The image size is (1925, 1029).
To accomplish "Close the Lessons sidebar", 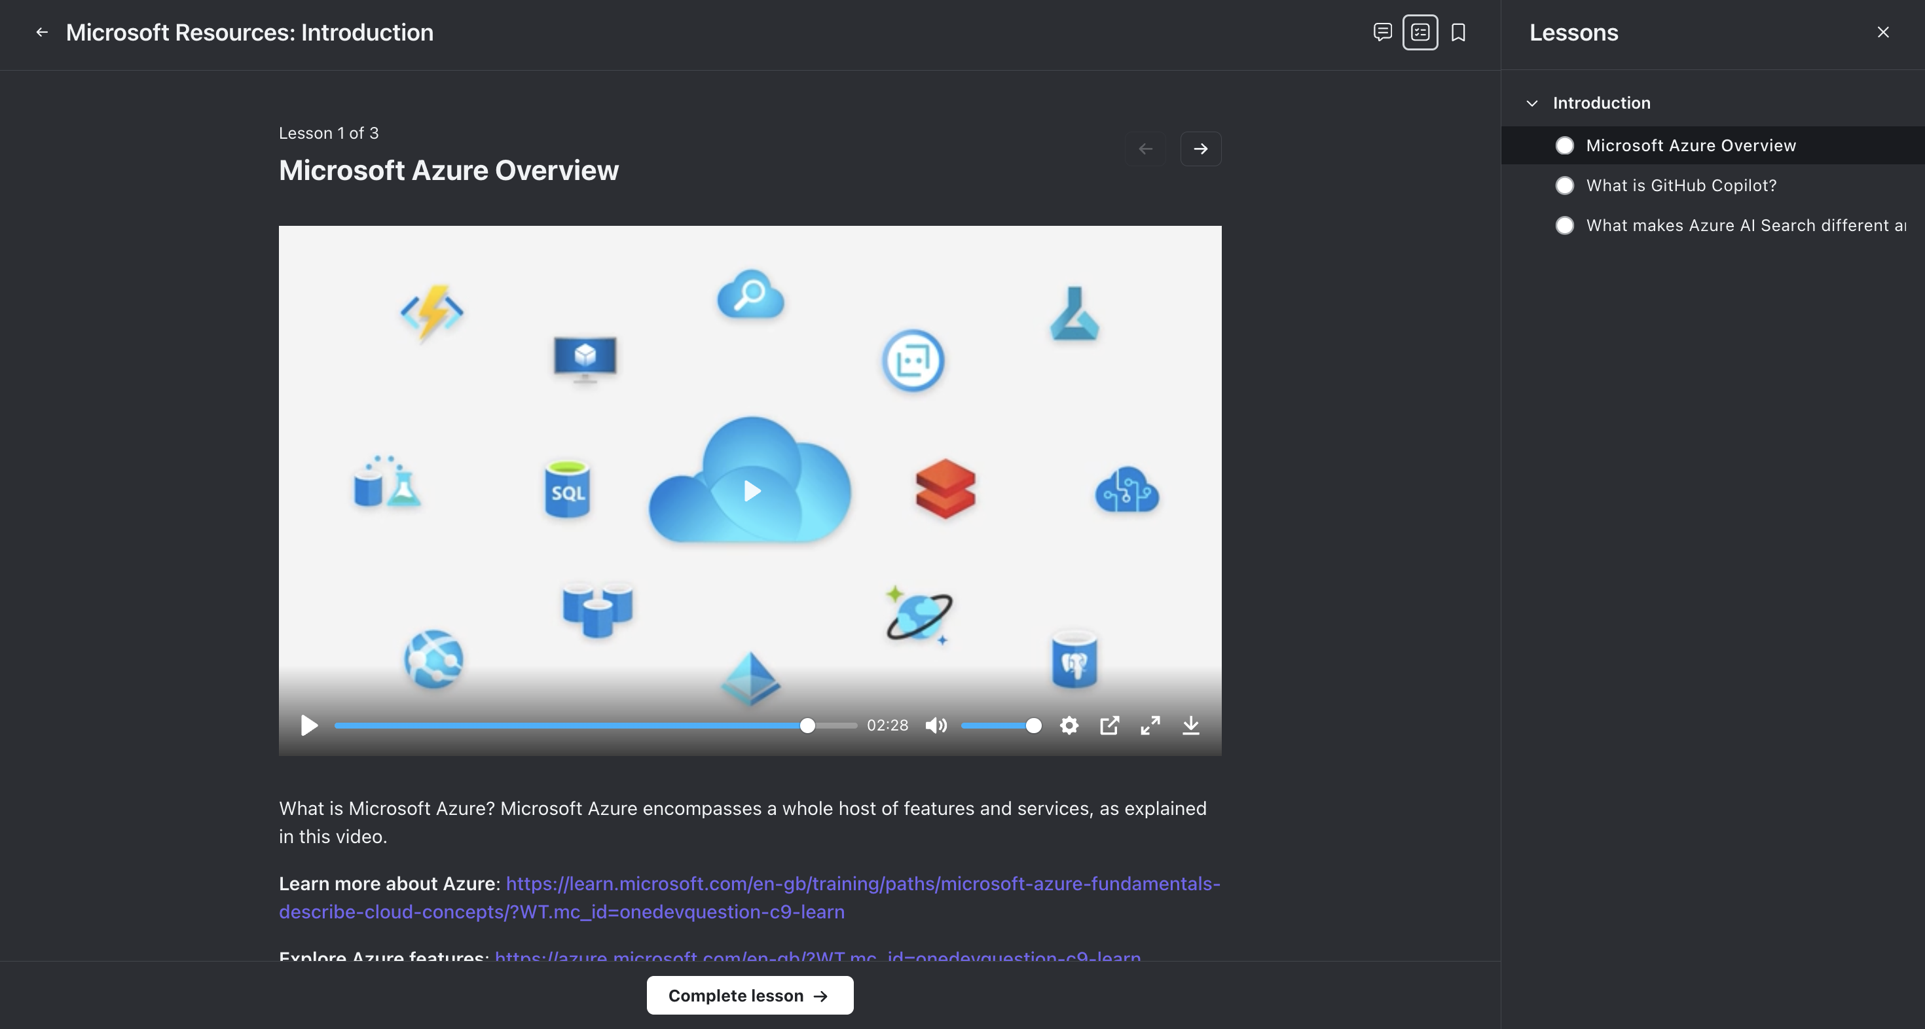I will (x=1883, y=32).
